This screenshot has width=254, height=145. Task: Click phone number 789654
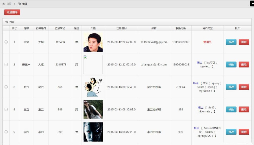coord(181,87)
